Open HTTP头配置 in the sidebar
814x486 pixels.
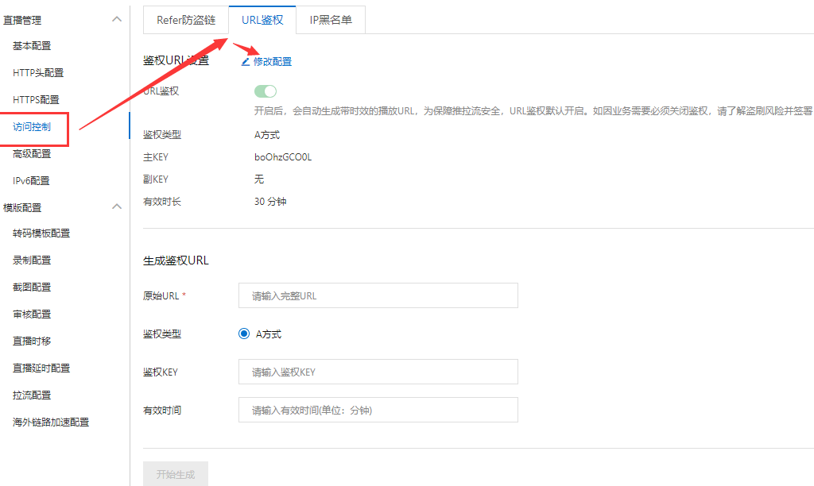(38, 73)
